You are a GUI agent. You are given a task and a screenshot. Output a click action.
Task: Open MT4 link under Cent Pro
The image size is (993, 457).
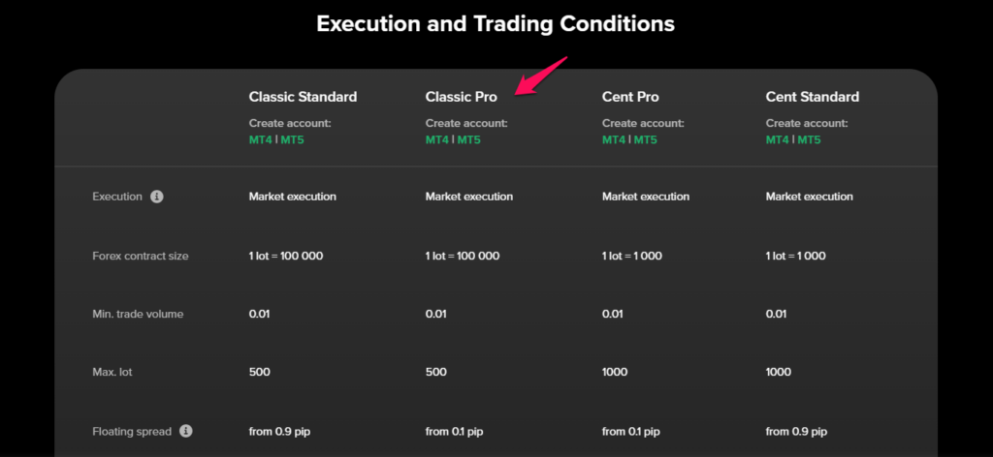(614, 139)
